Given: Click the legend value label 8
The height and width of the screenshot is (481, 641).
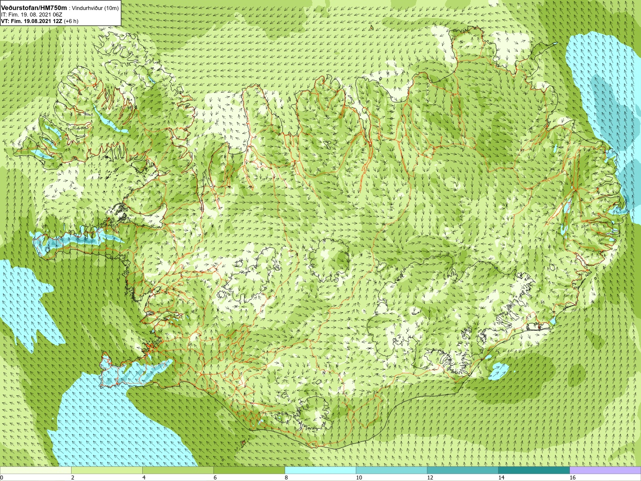Looking at the screenshot, I should point(286,477).
